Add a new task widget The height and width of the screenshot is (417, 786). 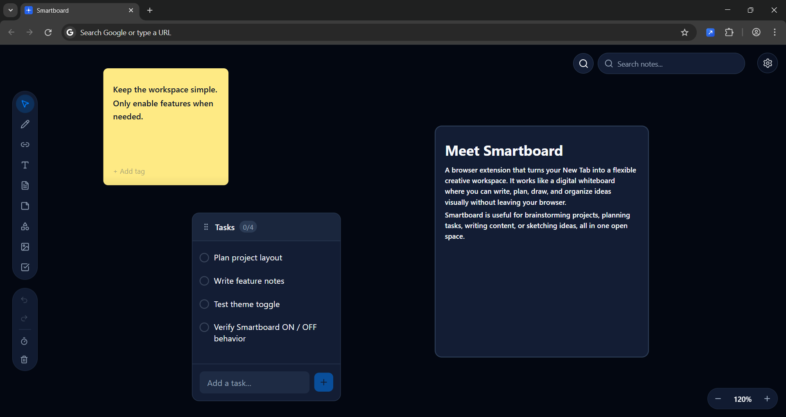pos(25,267)
